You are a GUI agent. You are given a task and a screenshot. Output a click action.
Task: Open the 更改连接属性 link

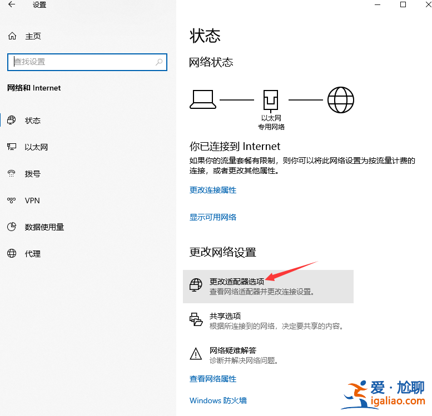(213, 190)
